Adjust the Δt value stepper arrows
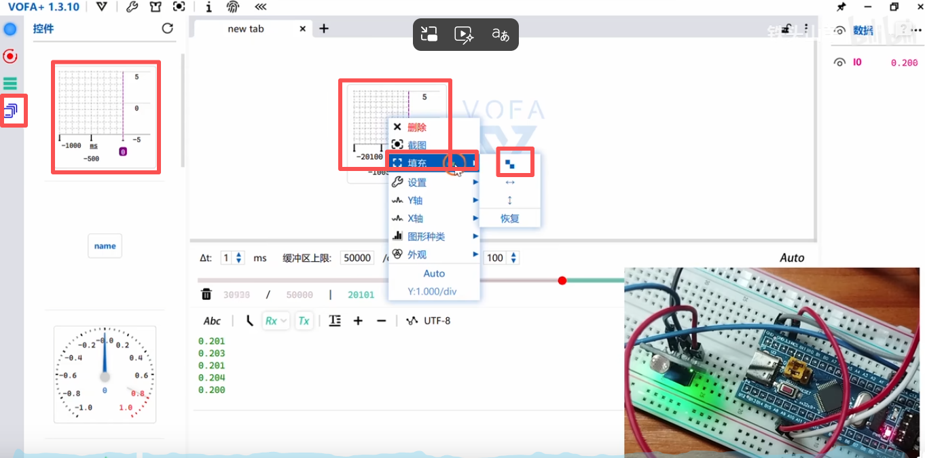 [238, 258]
